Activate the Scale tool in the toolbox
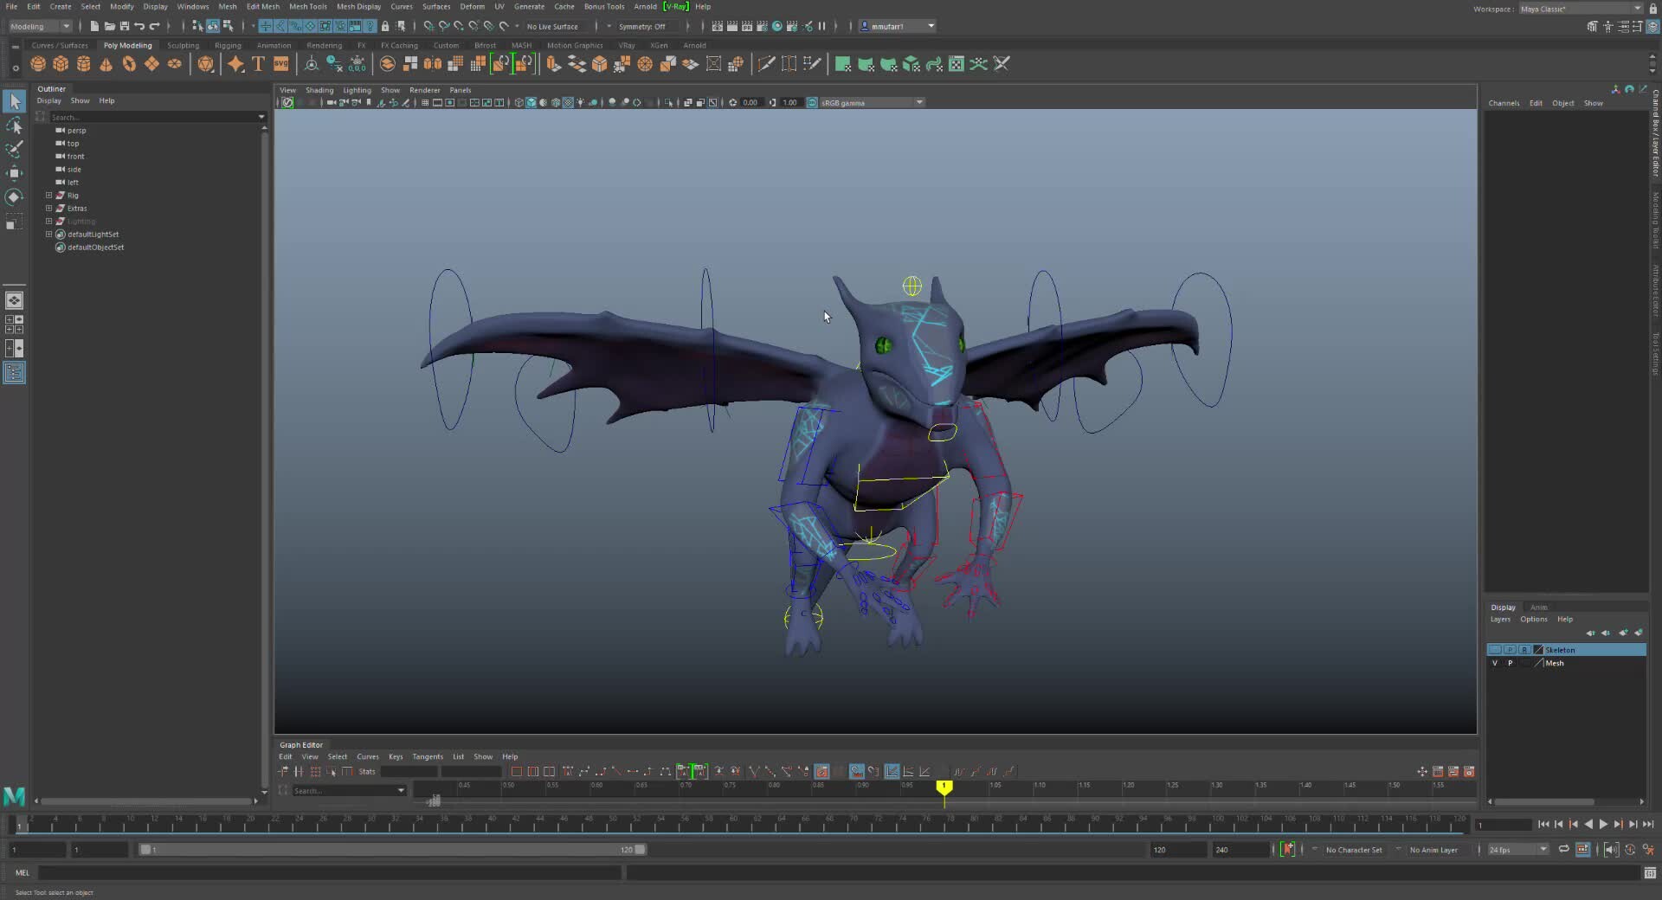Screen dimensions: 1662x900 tap(14, 222)
